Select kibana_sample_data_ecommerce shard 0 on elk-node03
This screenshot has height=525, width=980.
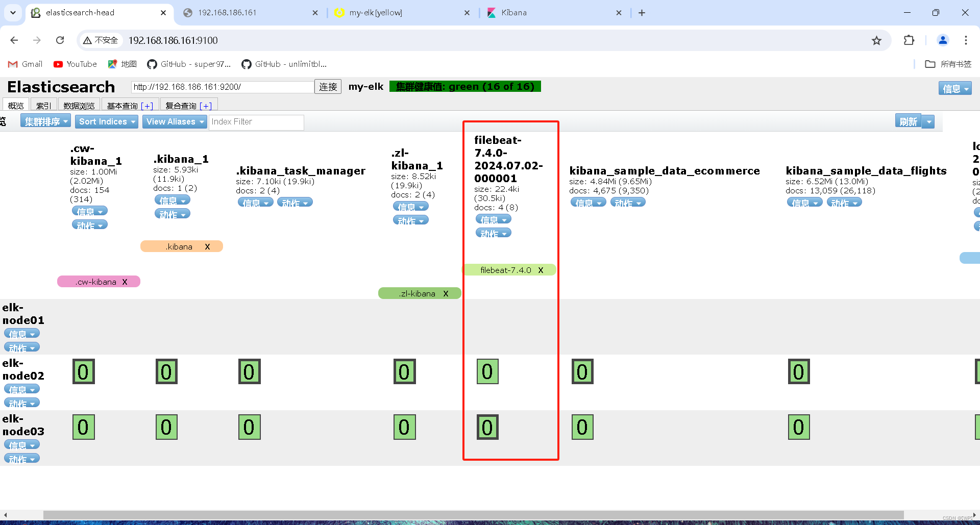pyautogui.click(x=583, y=428)
